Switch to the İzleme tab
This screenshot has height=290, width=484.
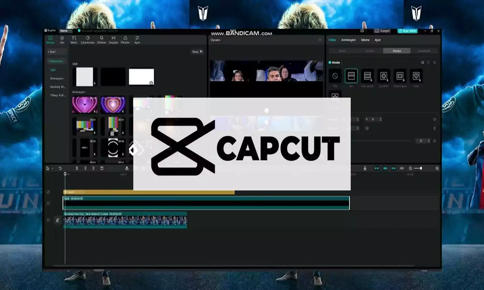(x=365, y=40)
